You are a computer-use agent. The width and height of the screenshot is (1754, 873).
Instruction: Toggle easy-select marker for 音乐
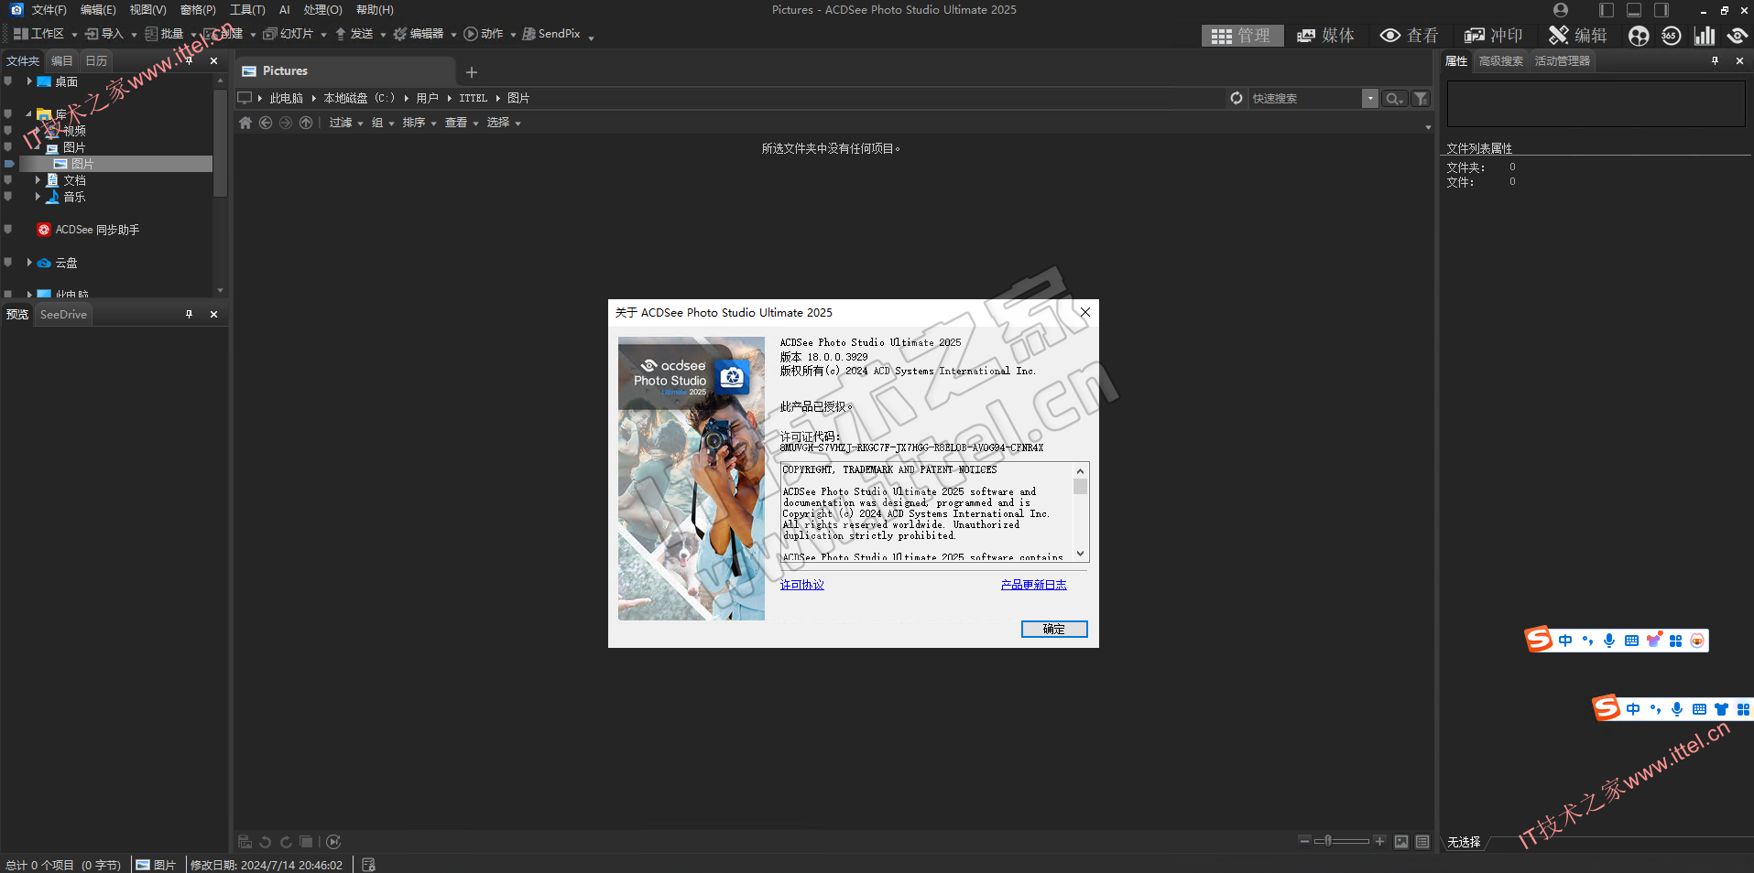(x=8, y=197)
